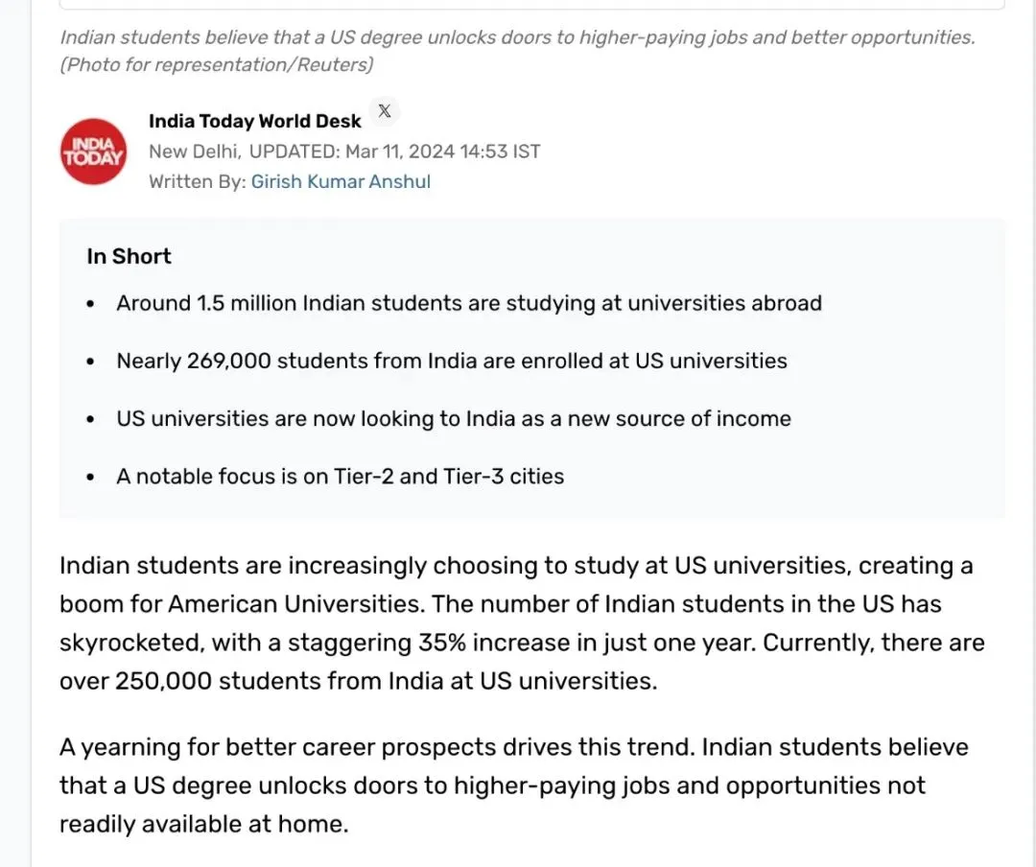Click the India Today round red logo
The image size is (1036, 867).
point(93,152)
